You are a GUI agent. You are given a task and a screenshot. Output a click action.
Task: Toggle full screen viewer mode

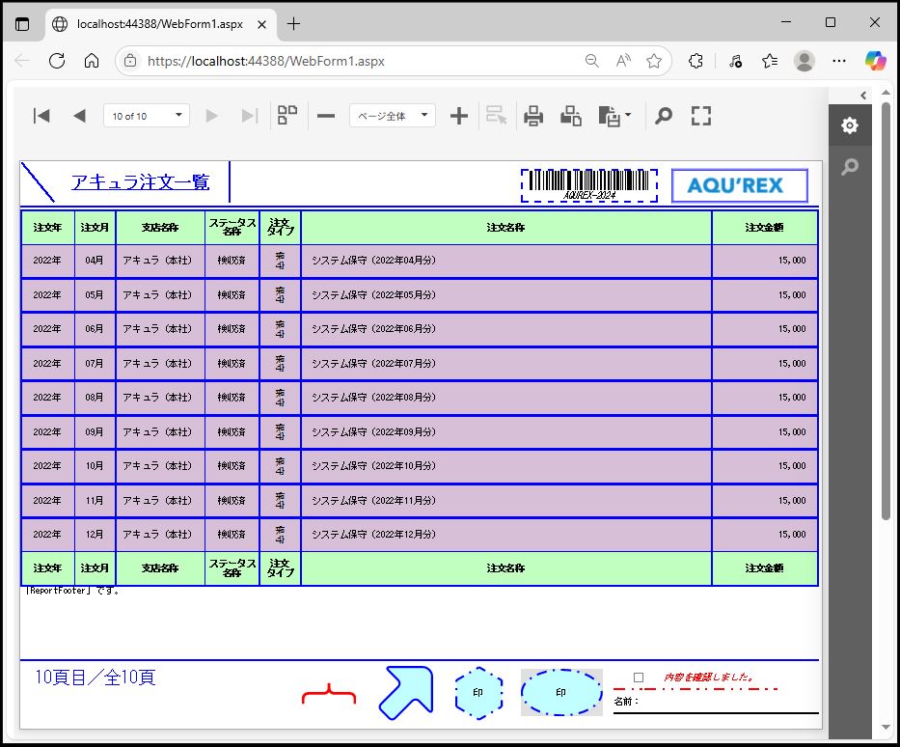click(701, 116)
